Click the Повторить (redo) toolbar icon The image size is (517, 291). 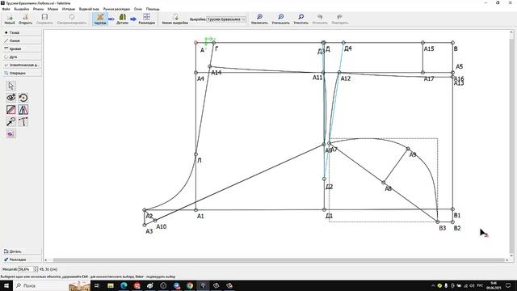point(339,19)
